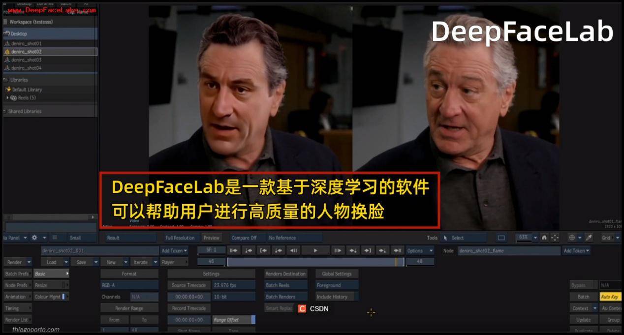The image size is (624, 335).
Task: Click the colour picker eyedropper icon
Action: coord(589,238)
